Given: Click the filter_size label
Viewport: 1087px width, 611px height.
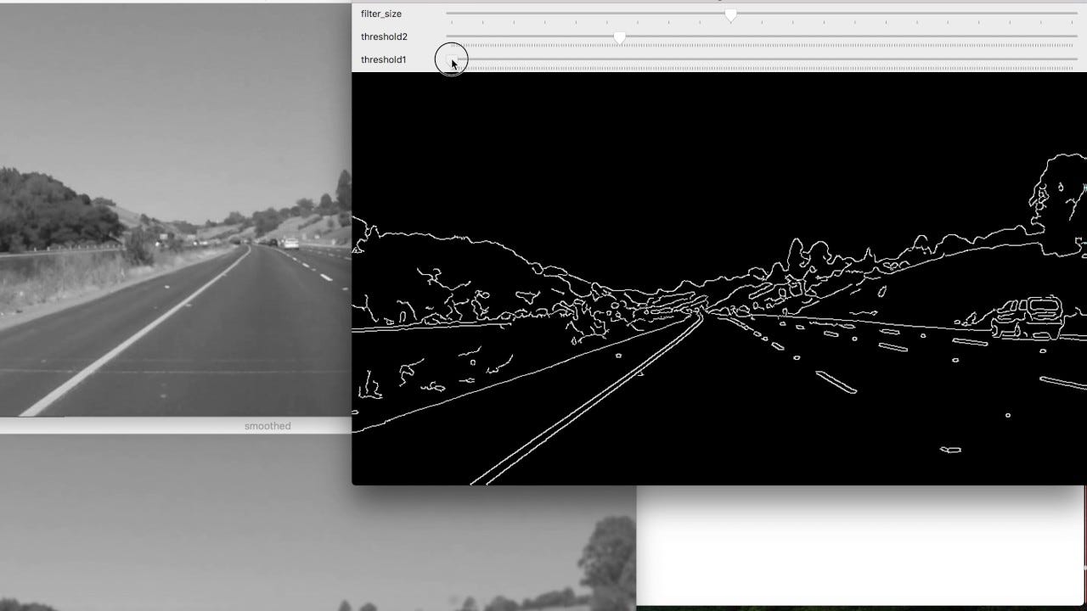Looking at the screenshot, I should click(x=381, y=14).
